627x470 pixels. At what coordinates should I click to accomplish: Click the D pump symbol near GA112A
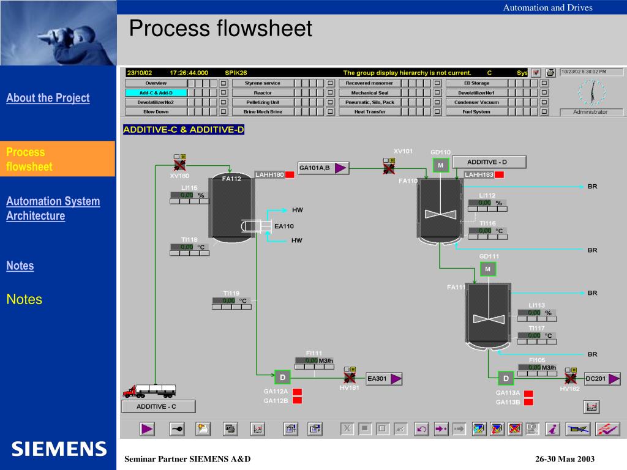point(283,377)
